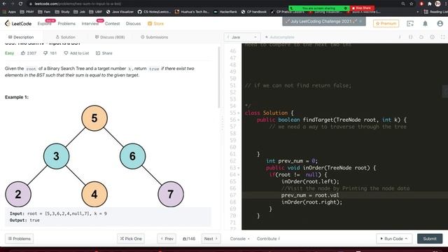
Task: Click the info icon in editor toolbar
Action: [x=400, y=37]
